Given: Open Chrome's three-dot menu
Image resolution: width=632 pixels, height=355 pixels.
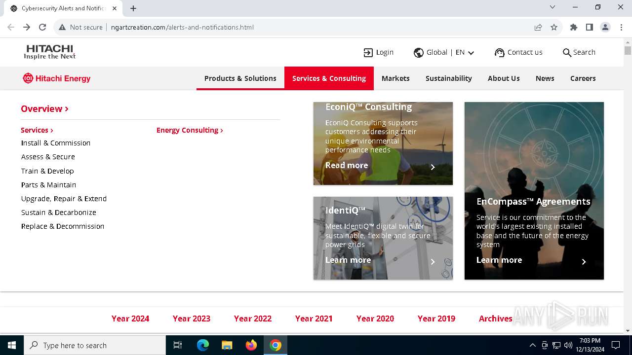Looking at the screenshot, I should tap(621, 27).
